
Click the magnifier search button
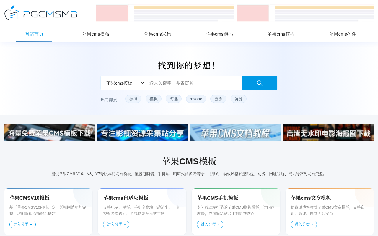tap(260, 83)
